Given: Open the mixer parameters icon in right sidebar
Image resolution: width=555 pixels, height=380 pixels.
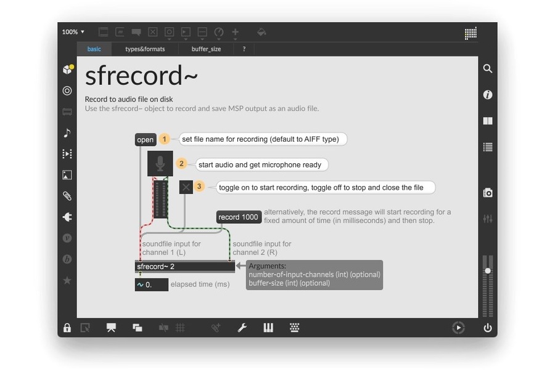Looking at the screenshot, I should tap(488, 219).
